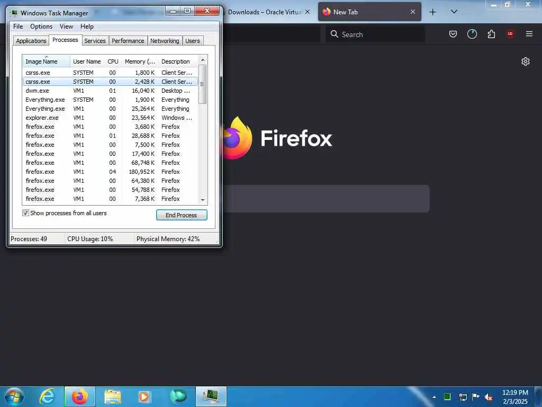Click the Task Manager taskbar button
542x407 pixels.
(x=211, y=396)
